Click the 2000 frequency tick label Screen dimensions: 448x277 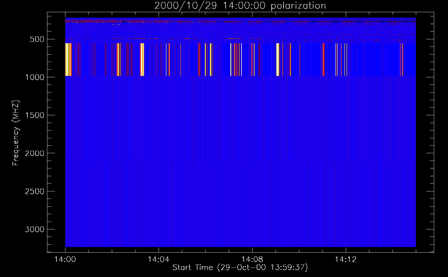pos(35,153)
